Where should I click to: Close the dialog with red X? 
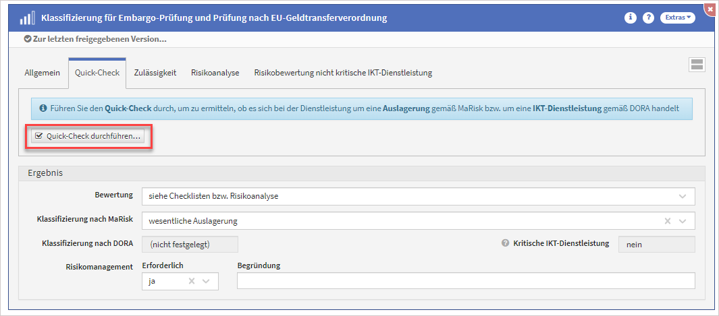[710, 7]
